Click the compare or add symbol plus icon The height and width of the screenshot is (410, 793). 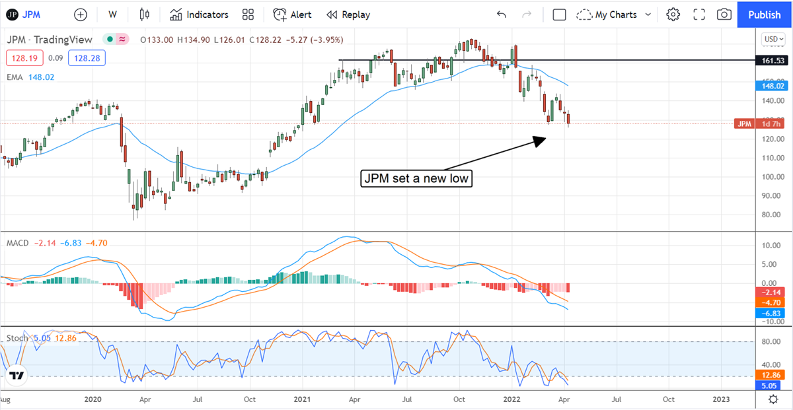point(80,15)
